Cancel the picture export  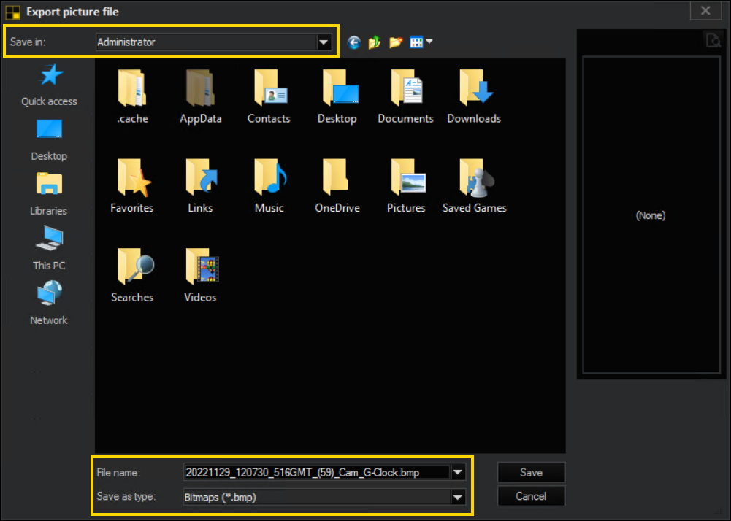tap(531, 496)
